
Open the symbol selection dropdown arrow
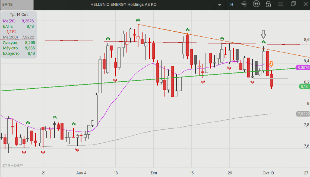pyautogui.click(x=220, y=5)
